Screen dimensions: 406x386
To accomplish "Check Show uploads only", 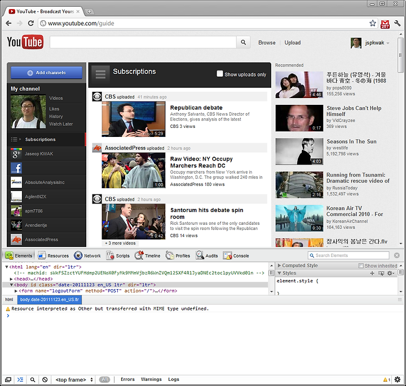I will [x=219, y=74].
